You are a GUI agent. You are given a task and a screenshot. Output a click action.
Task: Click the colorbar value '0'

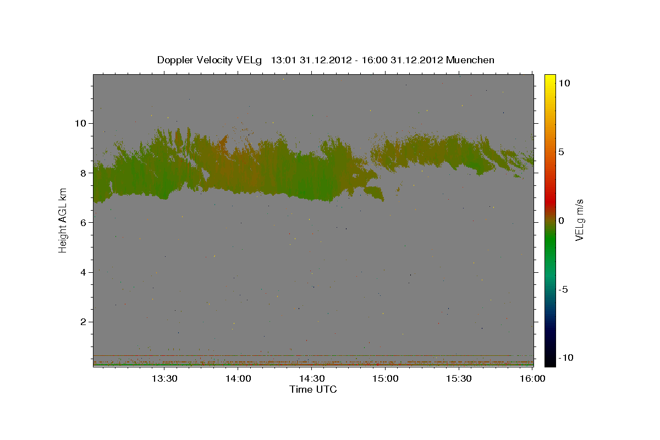point(562,221)
